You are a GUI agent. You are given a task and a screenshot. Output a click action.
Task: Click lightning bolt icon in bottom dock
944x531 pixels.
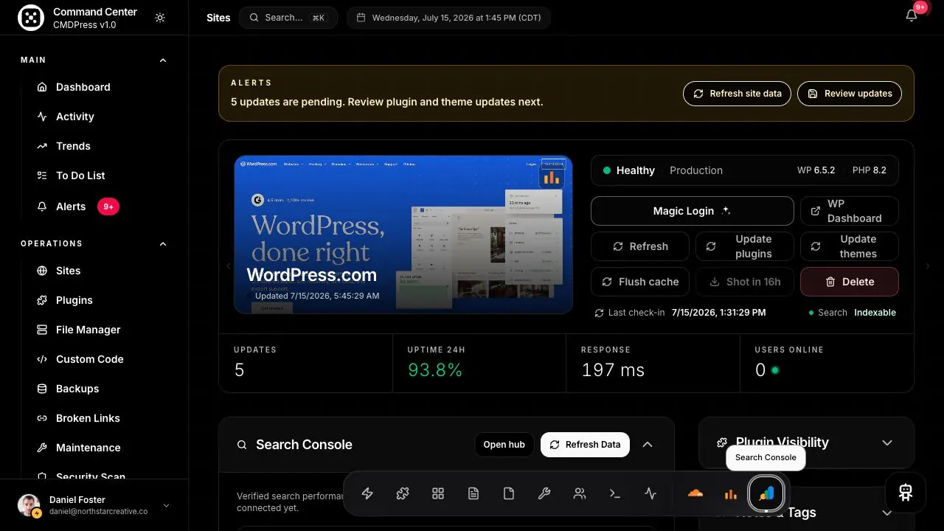tap(367, 493)
